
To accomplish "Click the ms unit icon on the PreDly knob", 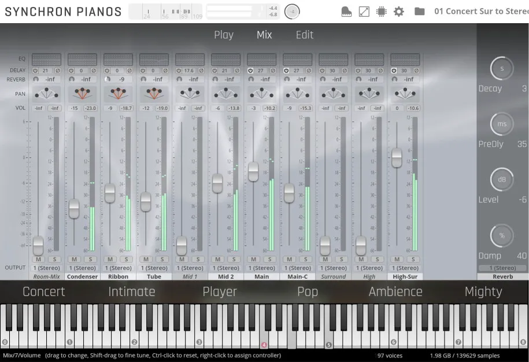I will click(501, 124).
